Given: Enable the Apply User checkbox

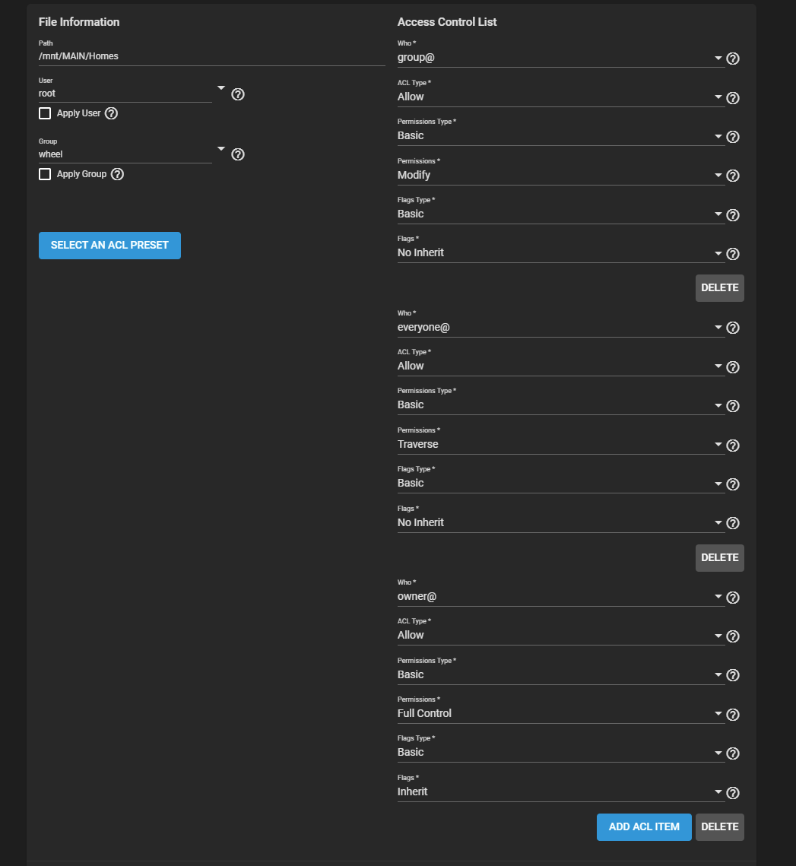Looking at the screenshot, I should click(45, 113).
